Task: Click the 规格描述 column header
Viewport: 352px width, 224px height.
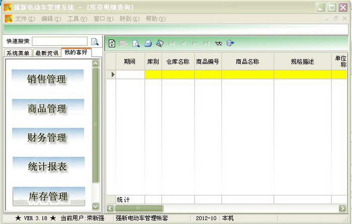Action: click(303, 62)
